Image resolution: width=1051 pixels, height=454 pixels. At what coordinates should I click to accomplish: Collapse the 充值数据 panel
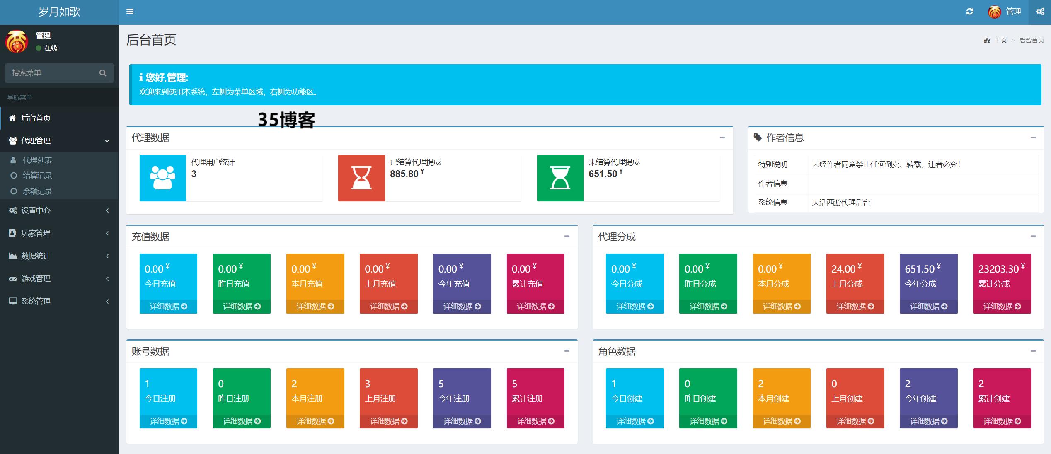point(567,236)
